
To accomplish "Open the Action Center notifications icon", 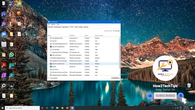I will click(192, 108).
